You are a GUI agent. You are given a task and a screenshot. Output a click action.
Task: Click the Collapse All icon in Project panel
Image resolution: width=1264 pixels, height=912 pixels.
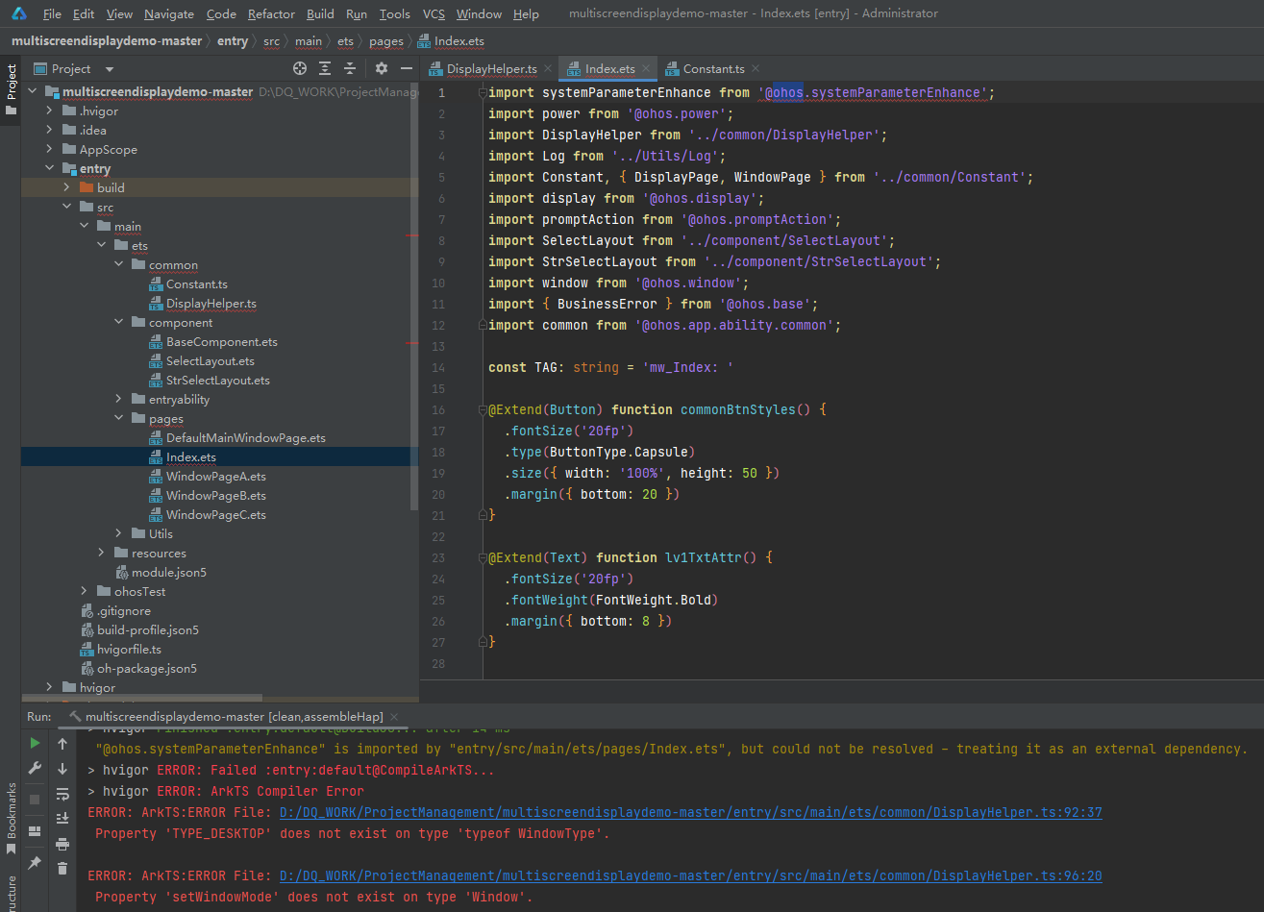pos(350,68)
